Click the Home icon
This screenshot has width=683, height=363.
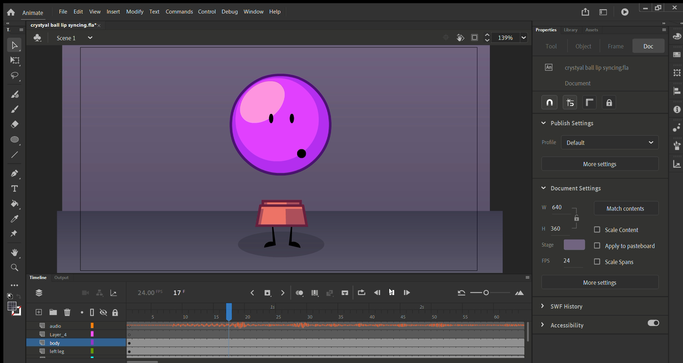[11, 12]
